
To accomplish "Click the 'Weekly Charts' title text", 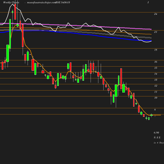I will 11,2.
